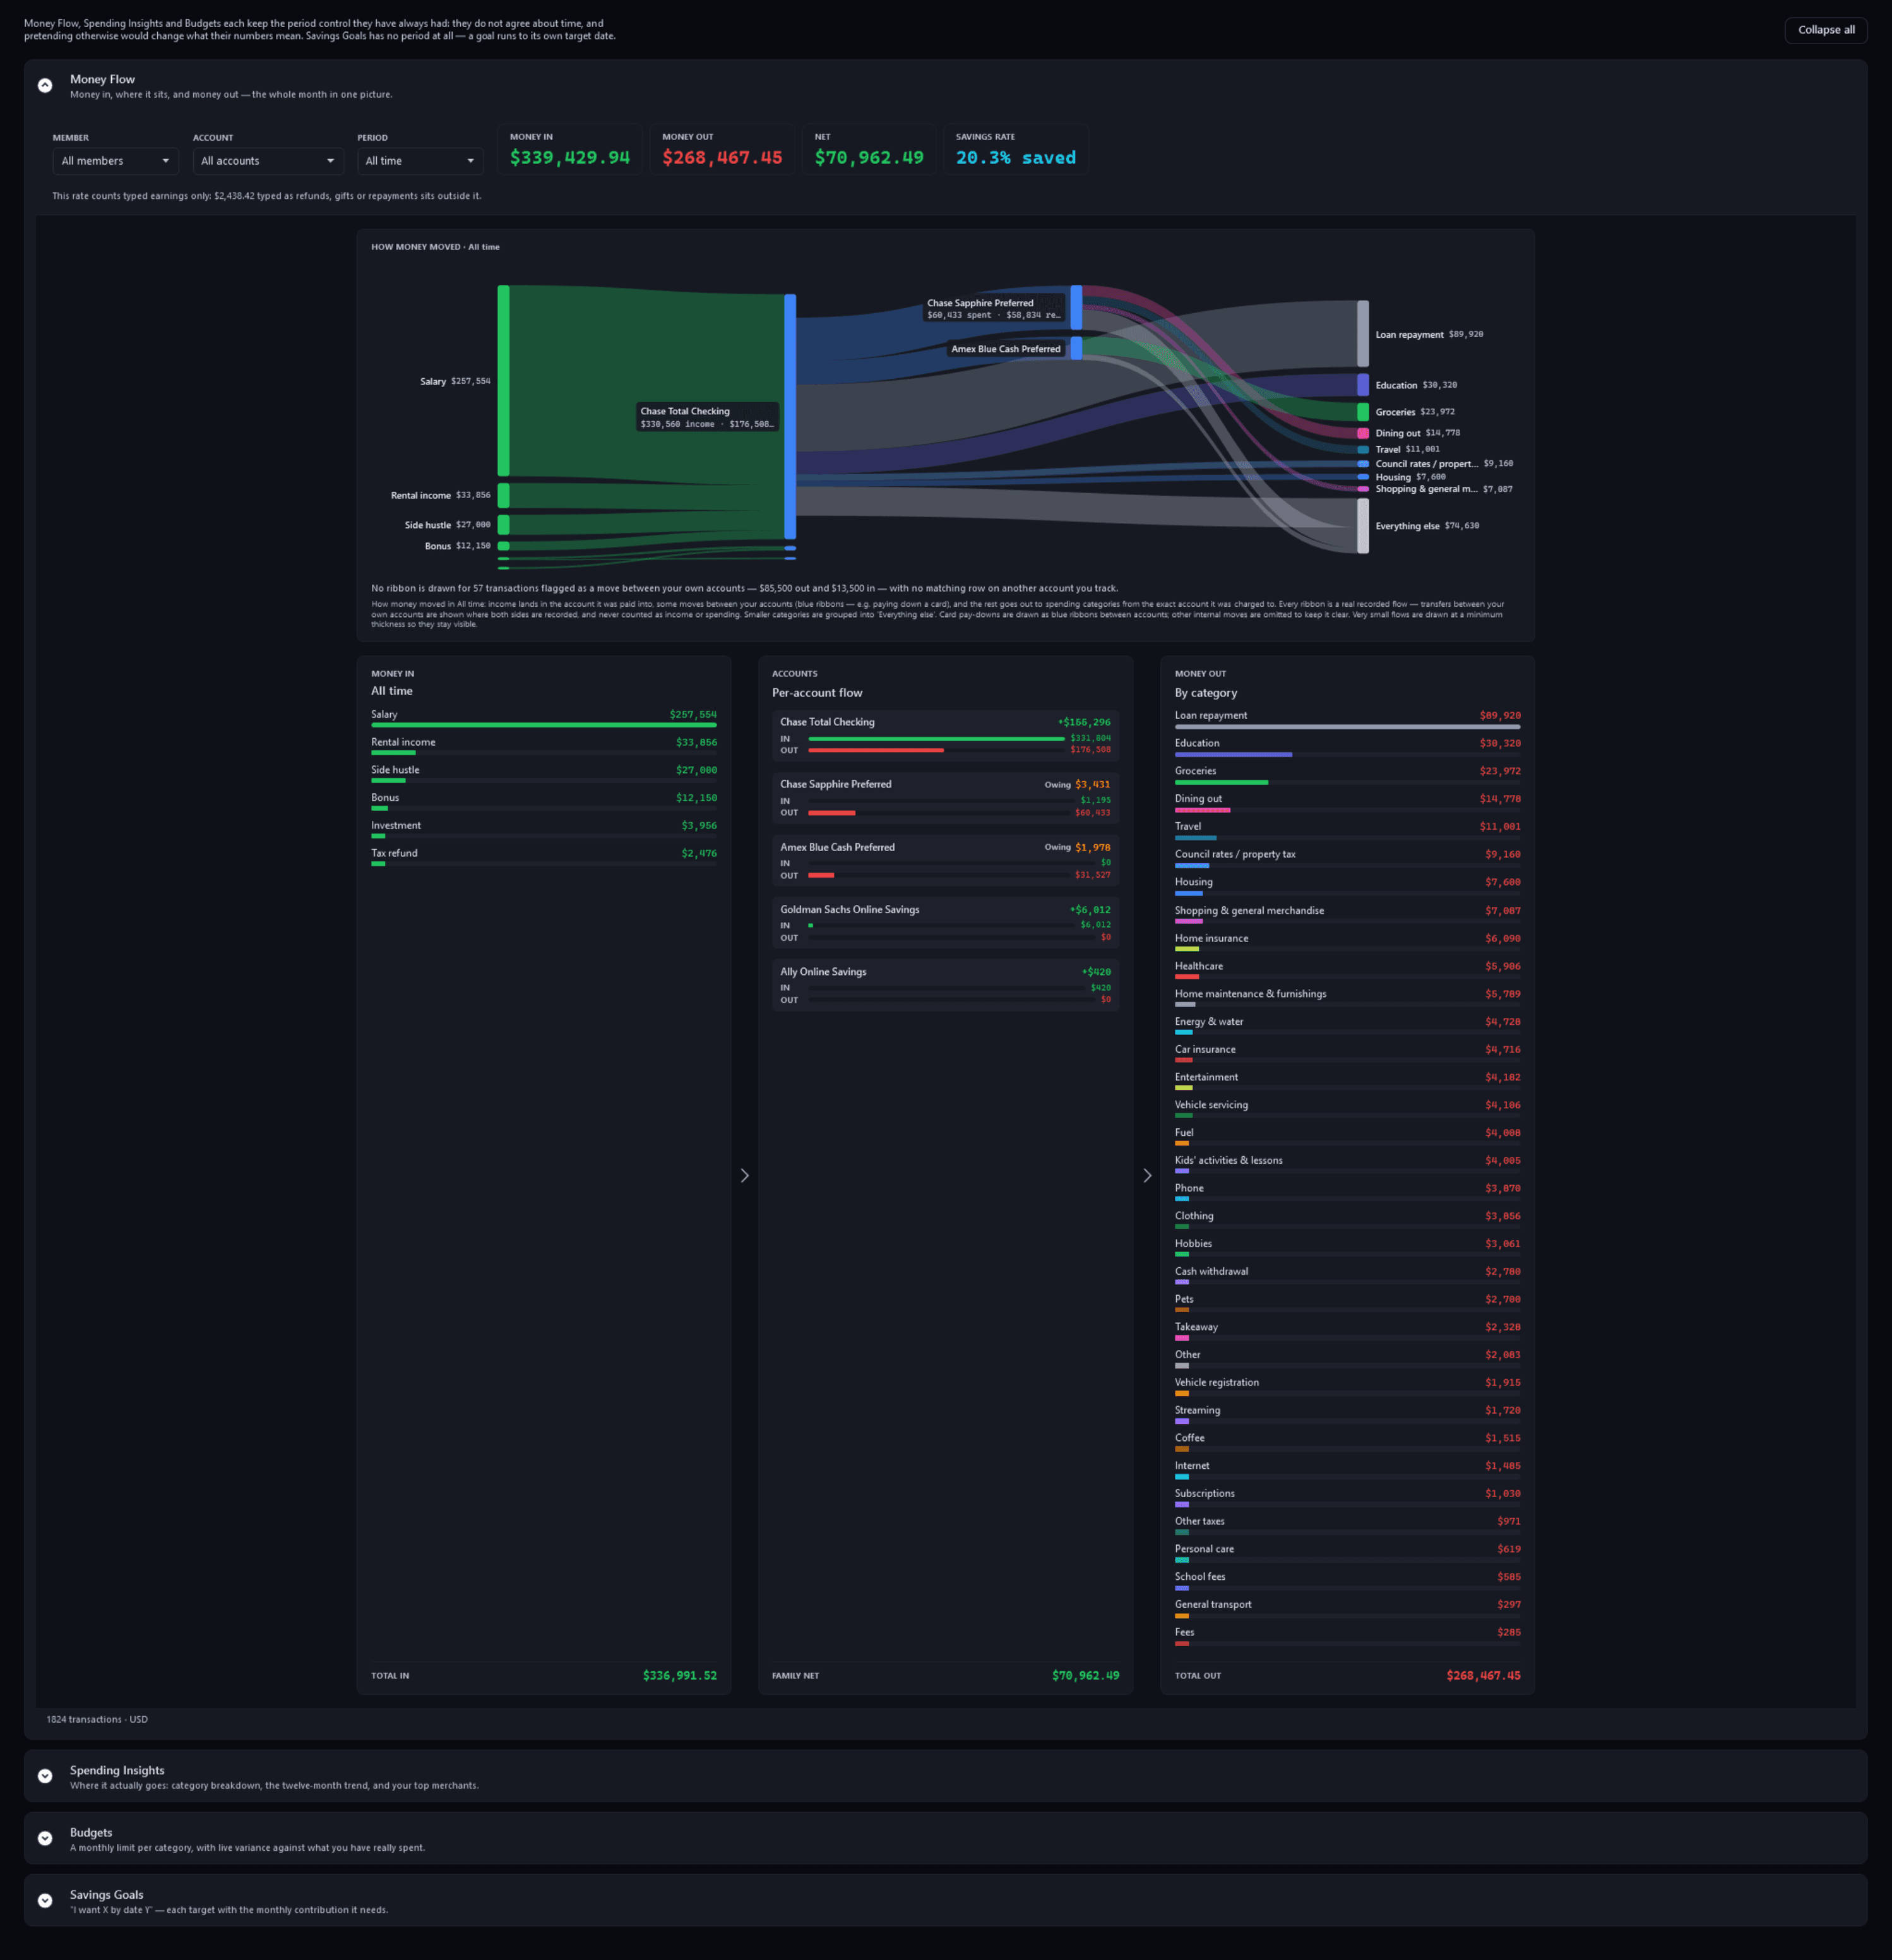Click the Education category row
The width and height of the screenshot is (1892, 1960).
point(1347,747)
